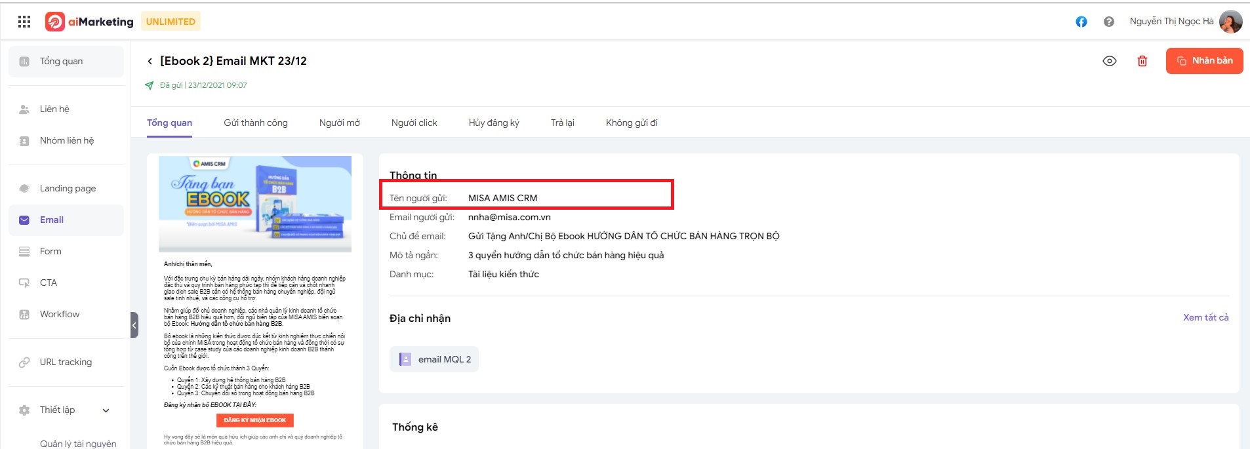Image resolution: width=1250 pixels, height=449 pixels.
Task: Click the Nhân bản duplicate button
Action: pyautogui.click(x=1204, y=61)
